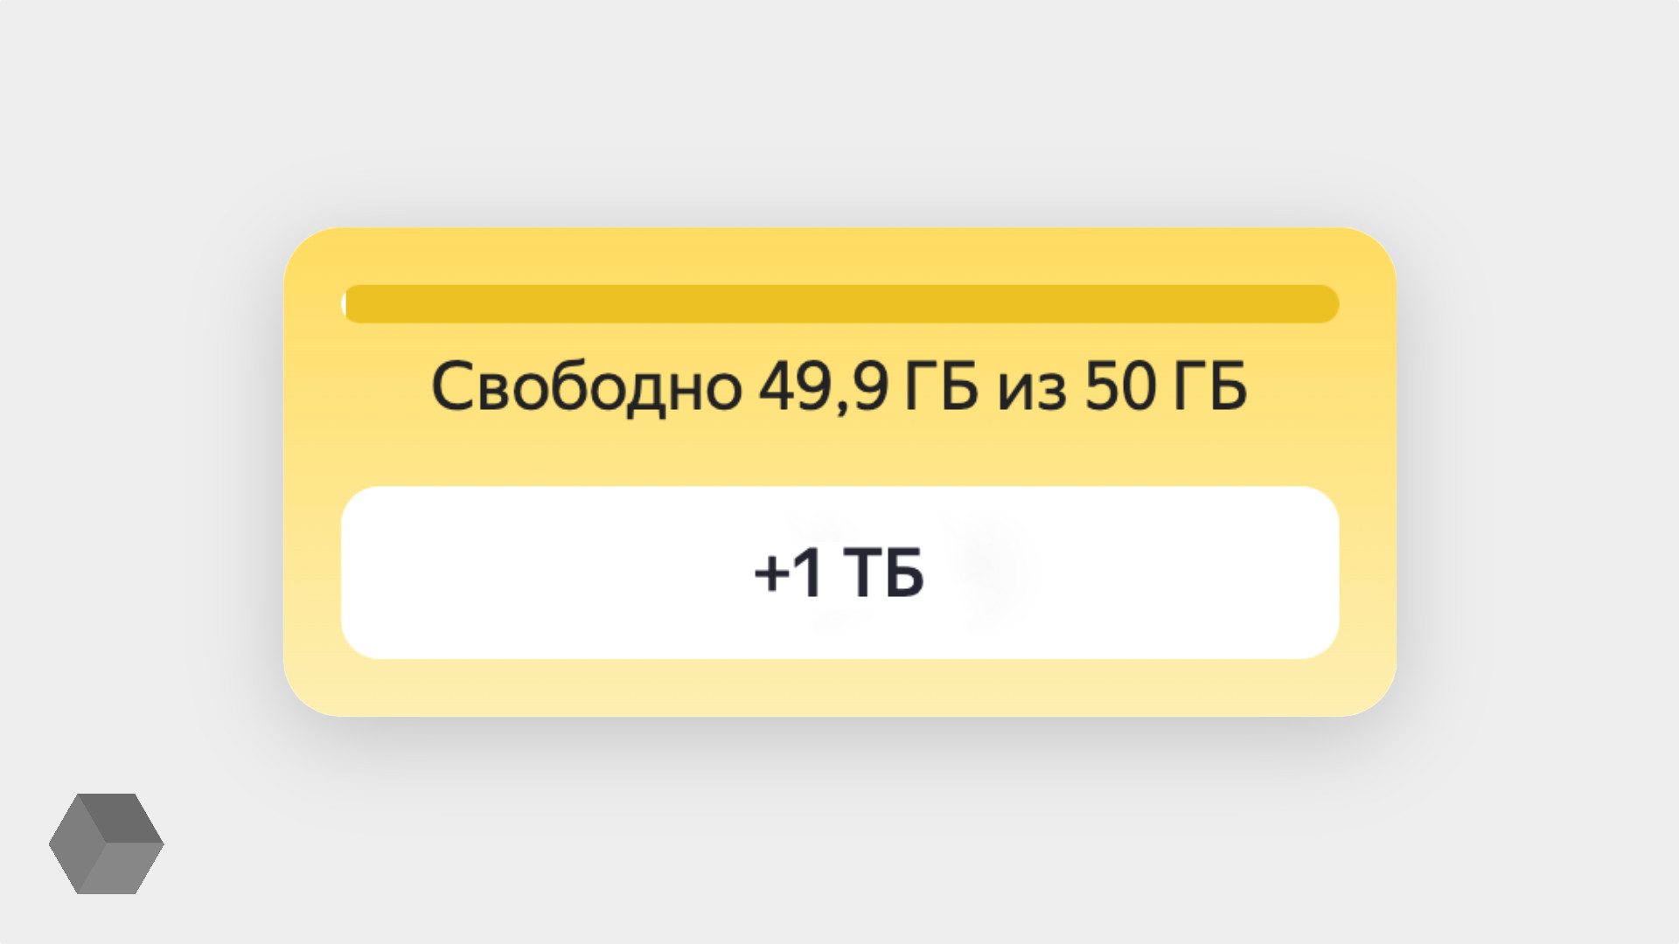Click the +1 ТБ button

click(x=839, y=573)
